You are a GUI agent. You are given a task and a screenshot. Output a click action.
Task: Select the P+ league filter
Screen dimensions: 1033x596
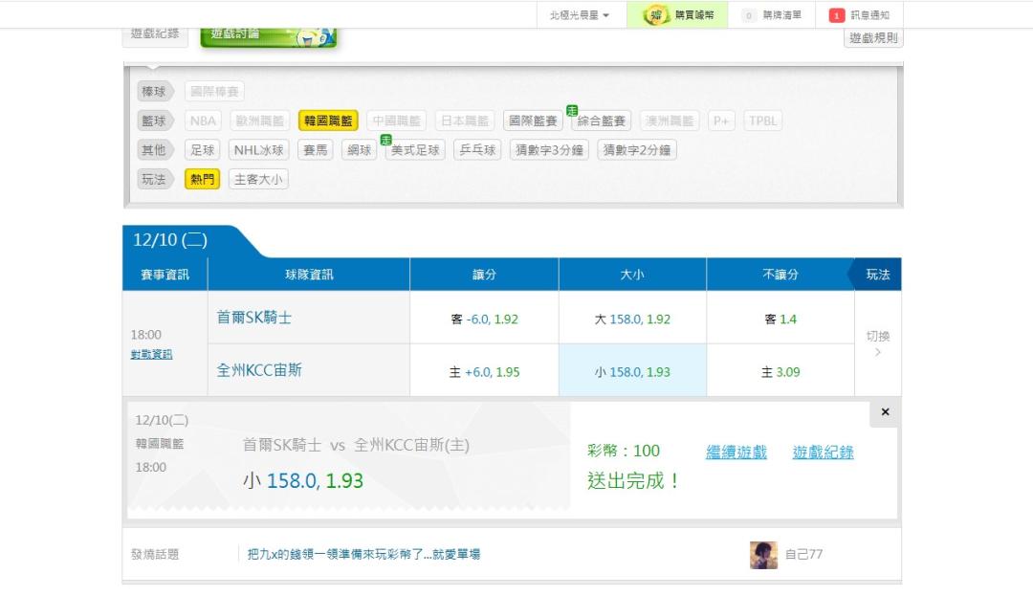pos(721,121)
